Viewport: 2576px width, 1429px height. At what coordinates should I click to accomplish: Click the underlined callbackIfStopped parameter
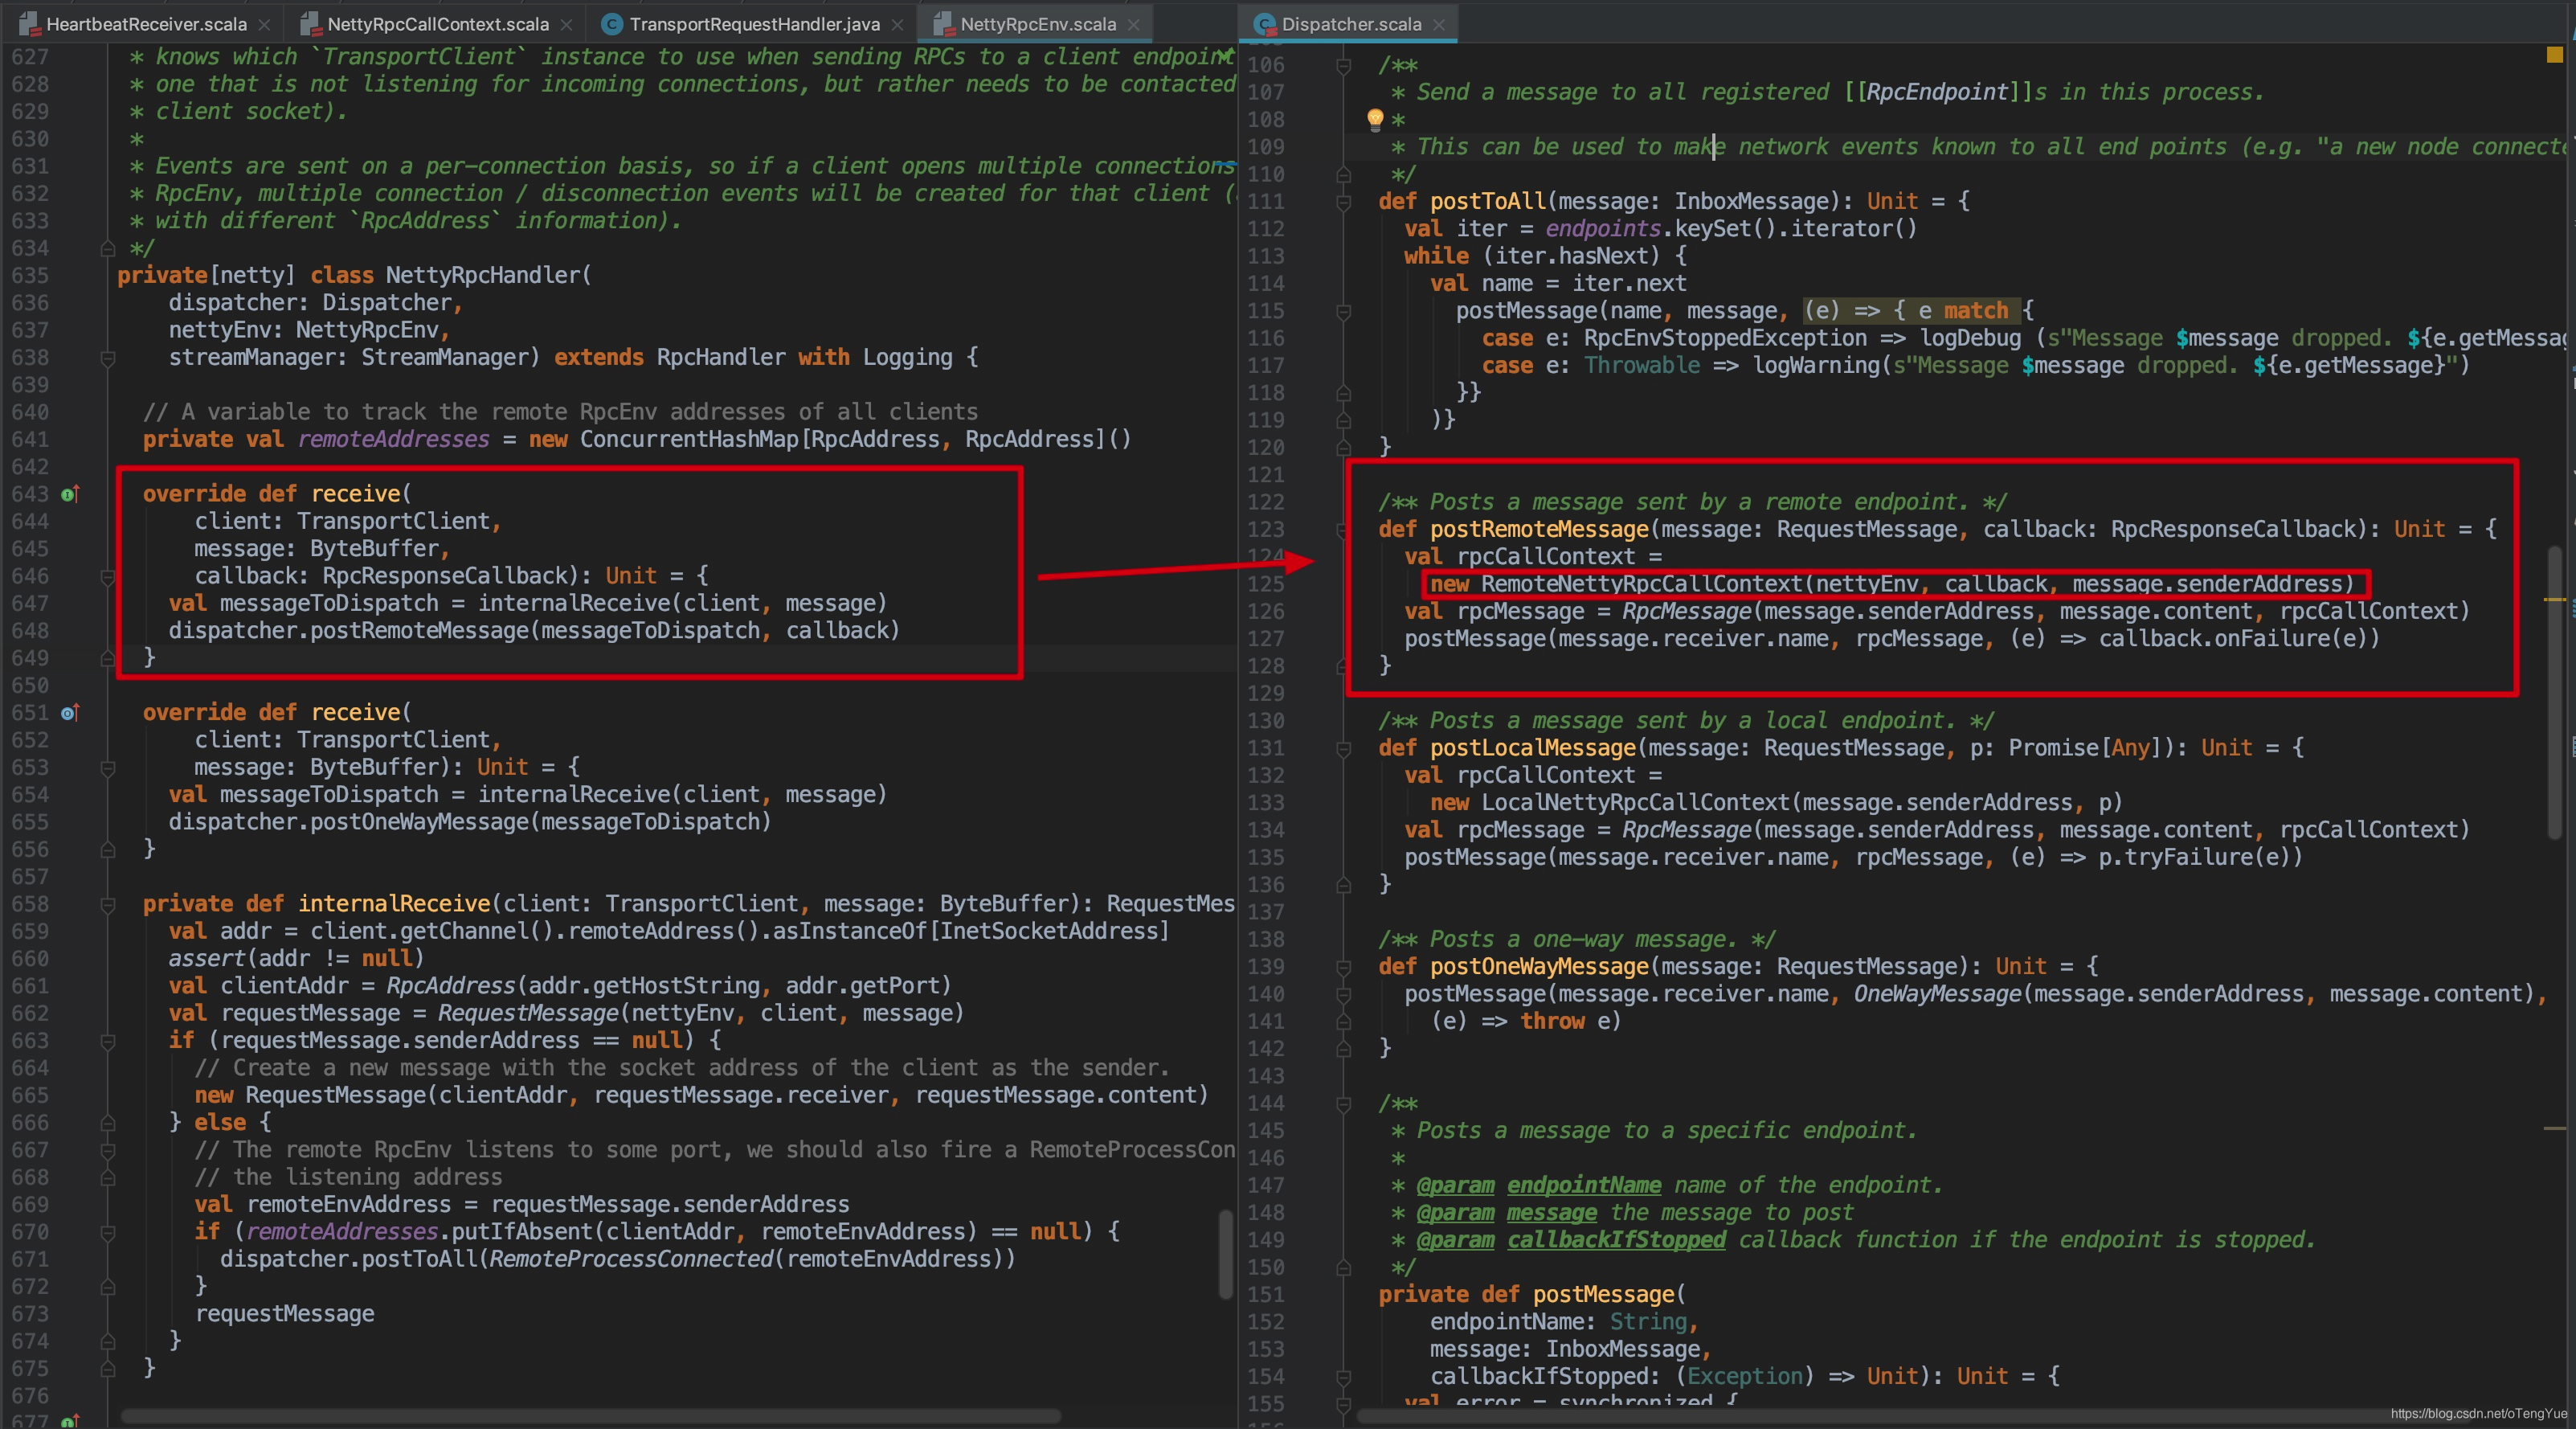click(x=1616, y=1240)
